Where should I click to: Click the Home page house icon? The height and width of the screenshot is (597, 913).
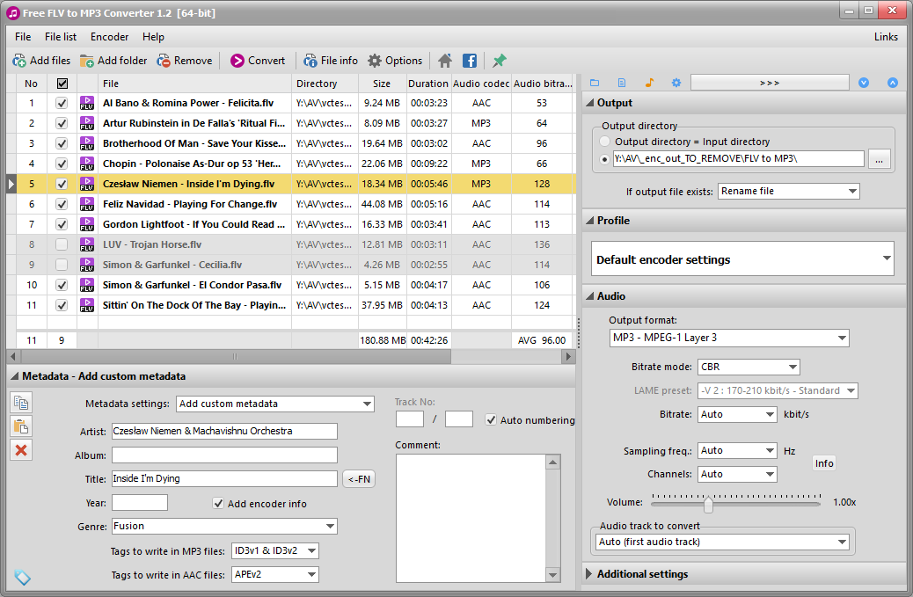click(x=445, y=61)
